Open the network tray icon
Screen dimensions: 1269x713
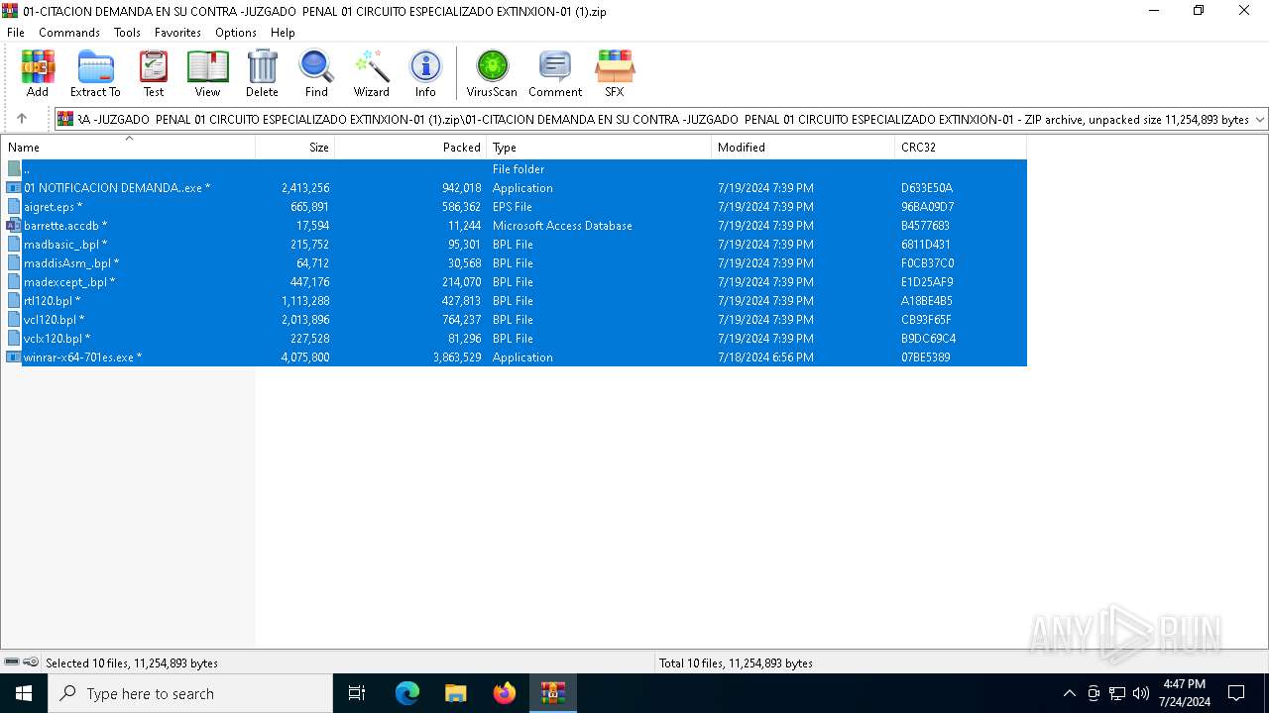(x=1117, y=693)
